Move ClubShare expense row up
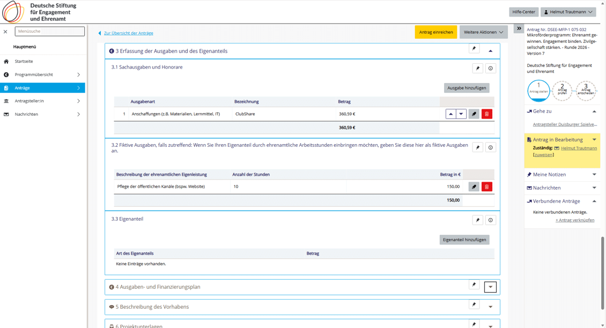 pyautogui.click(x=450, y=114)
